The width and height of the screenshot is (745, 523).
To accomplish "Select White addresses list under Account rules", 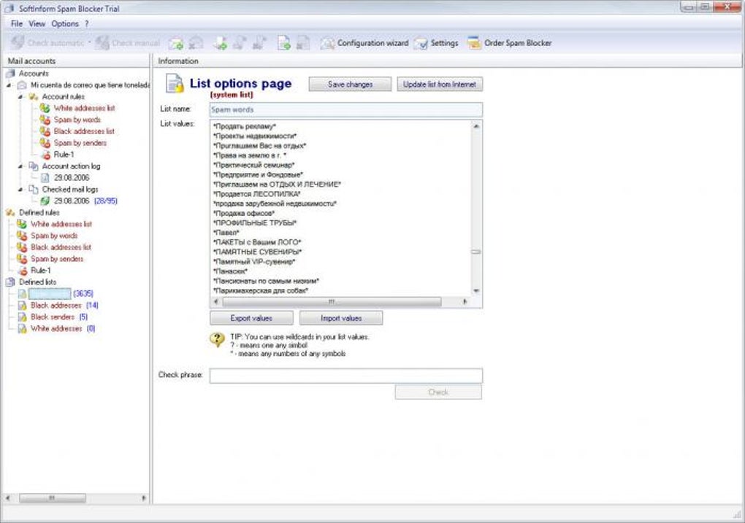I will tap(84, 108).
